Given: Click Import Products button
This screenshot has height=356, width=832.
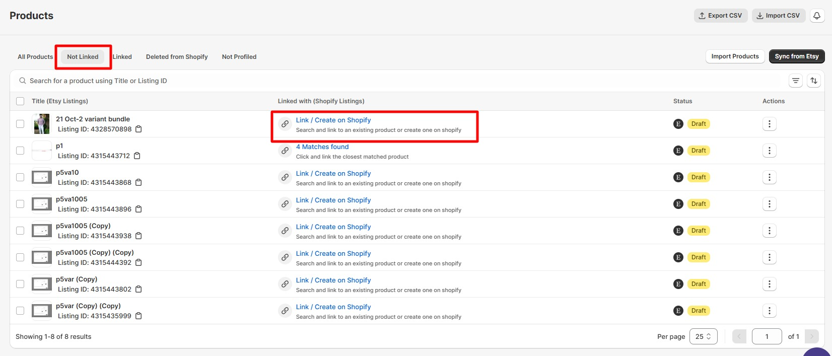Looking at the screenshot, I should (x=735, y=56).
